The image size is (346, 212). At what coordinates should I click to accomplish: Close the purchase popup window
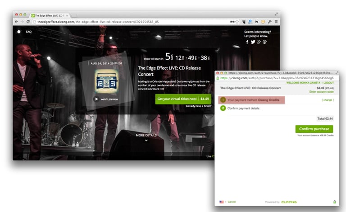[217, 73]
